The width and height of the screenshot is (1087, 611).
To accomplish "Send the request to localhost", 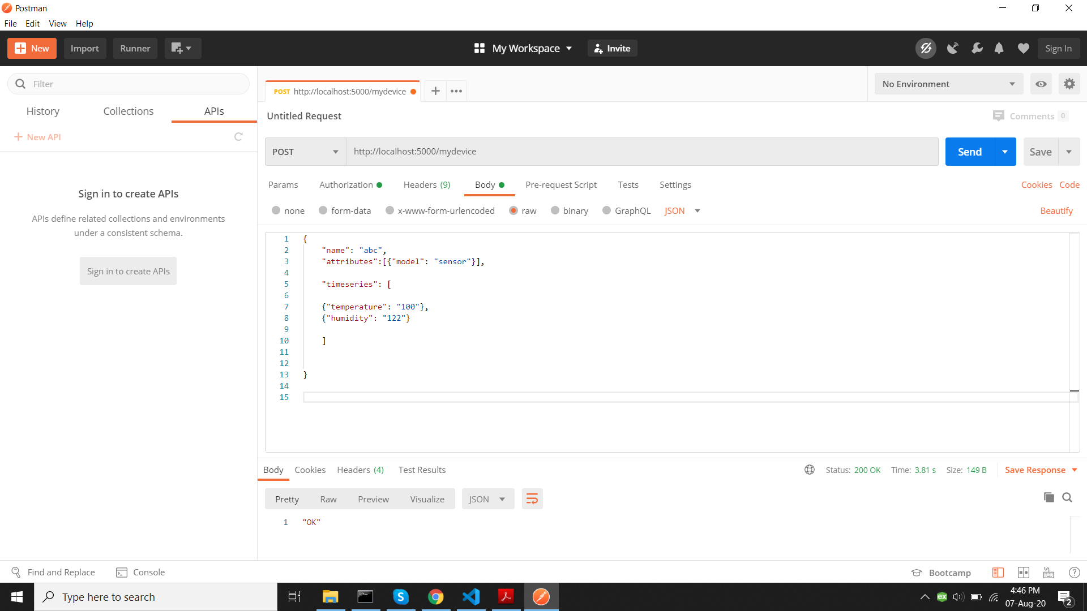I will pos(969,152).
